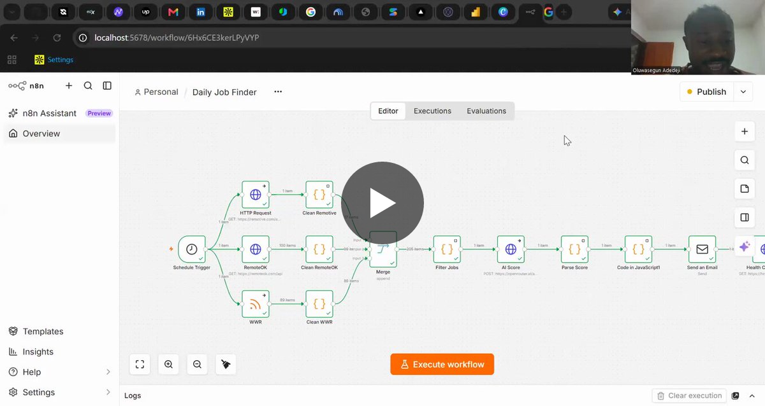765x406 pixels.
Task: Click the Personal project breadcrumb
Action: tap(156, 92)
